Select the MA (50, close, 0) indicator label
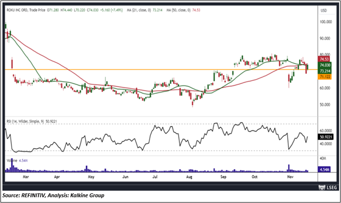 pos(179,10)
